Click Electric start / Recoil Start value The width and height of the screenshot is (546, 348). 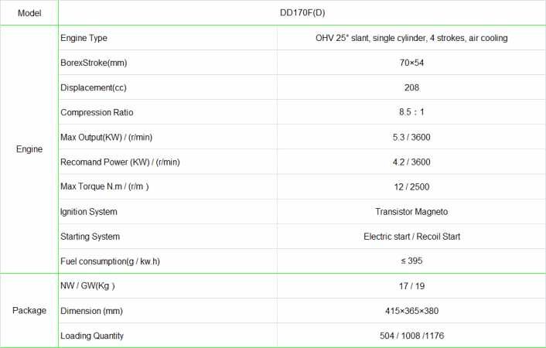coord(411,236)
